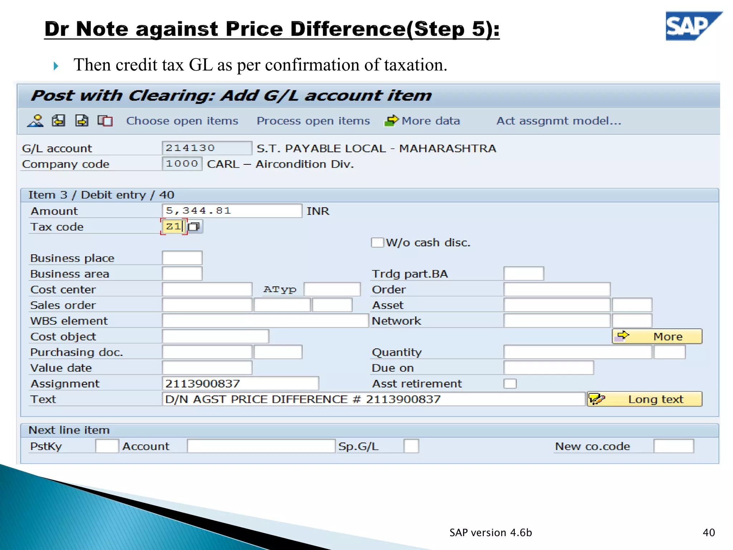This screenshot has width=733, height=550.
Task: Click the main Asset input field
Action: (x=557, y=305)
